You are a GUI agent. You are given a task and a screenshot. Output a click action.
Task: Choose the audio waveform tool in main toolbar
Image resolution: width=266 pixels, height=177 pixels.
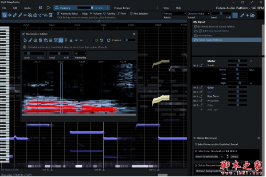[10, 15]
